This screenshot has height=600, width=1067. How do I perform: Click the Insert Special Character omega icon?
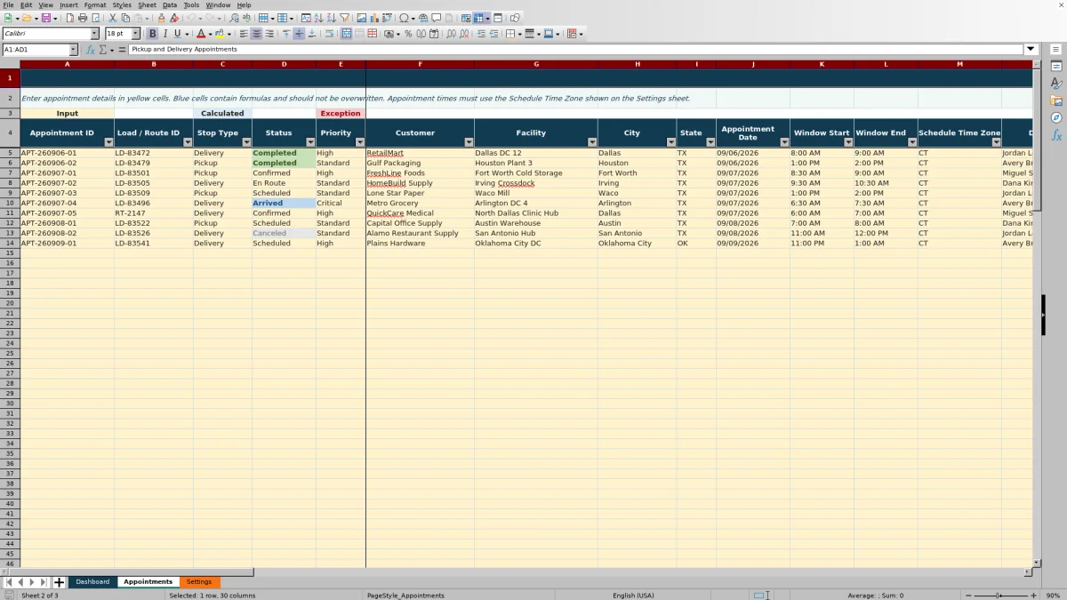tap(405, 18)
